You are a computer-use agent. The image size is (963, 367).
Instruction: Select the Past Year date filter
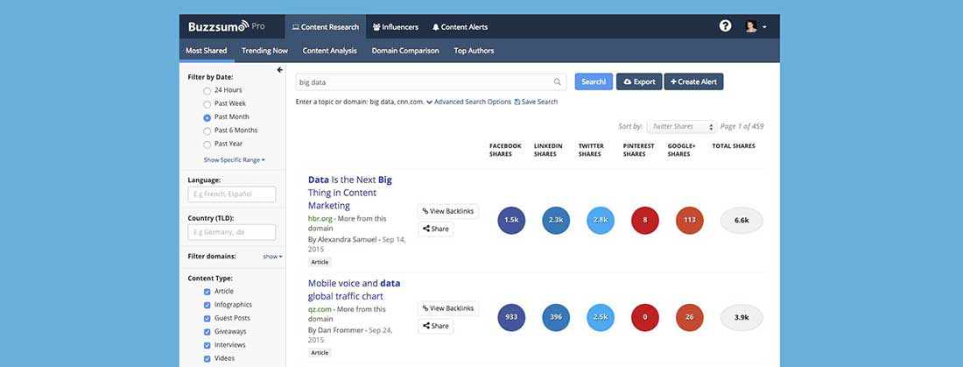click(x=207, y=145)
